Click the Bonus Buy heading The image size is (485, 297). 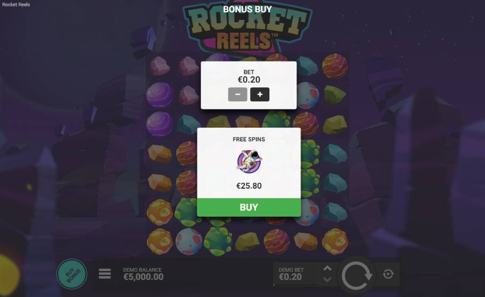pos(247,9)
